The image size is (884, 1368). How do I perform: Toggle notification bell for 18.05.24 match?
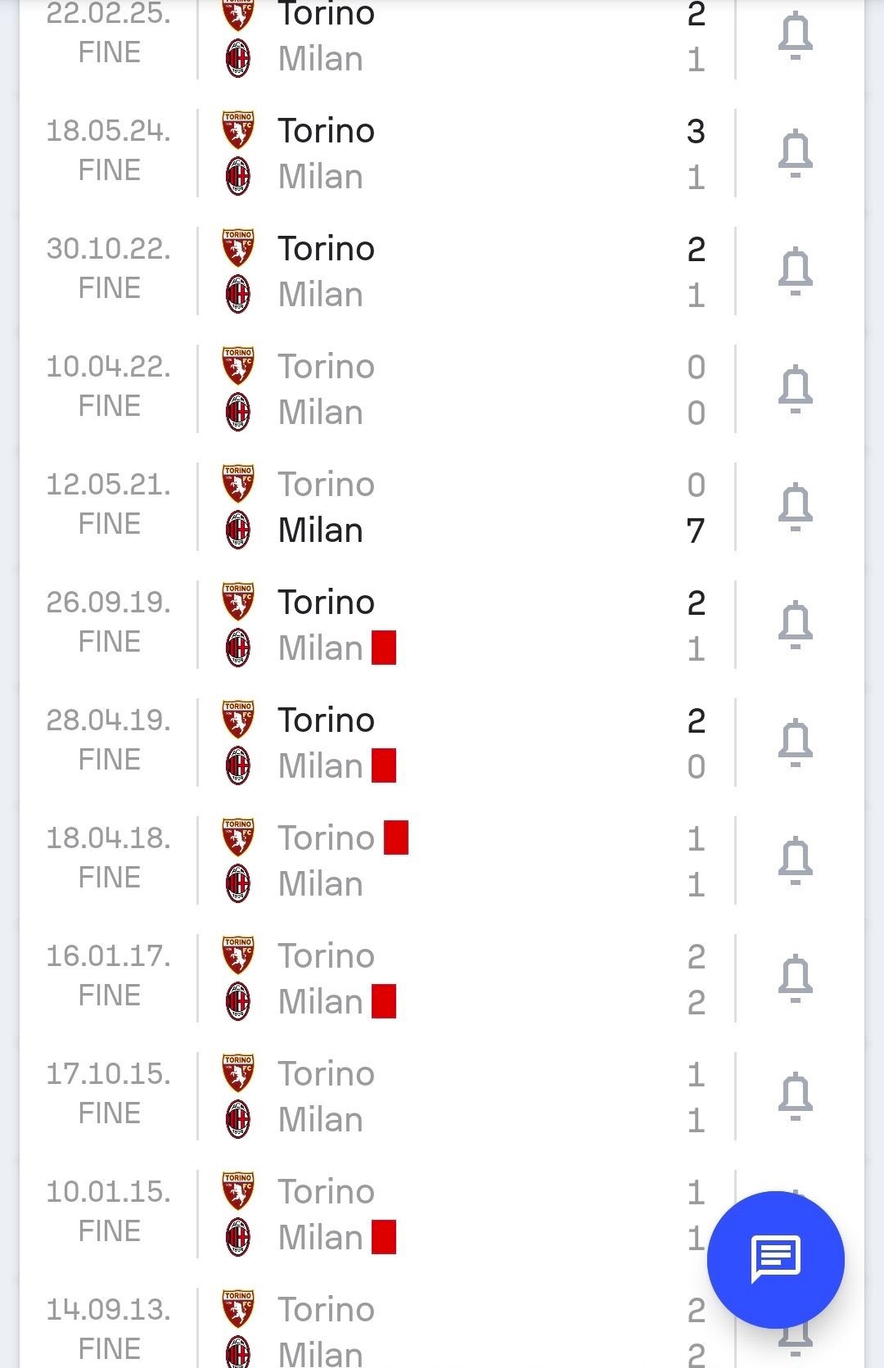pyautogui.click(x=795, y=153)
